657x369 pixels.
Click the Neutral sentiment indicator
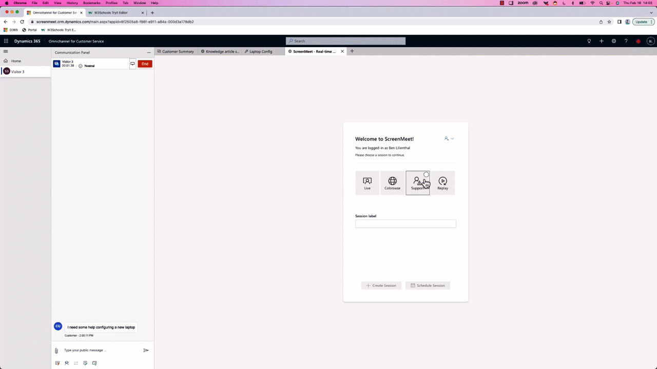coord(87,66)
